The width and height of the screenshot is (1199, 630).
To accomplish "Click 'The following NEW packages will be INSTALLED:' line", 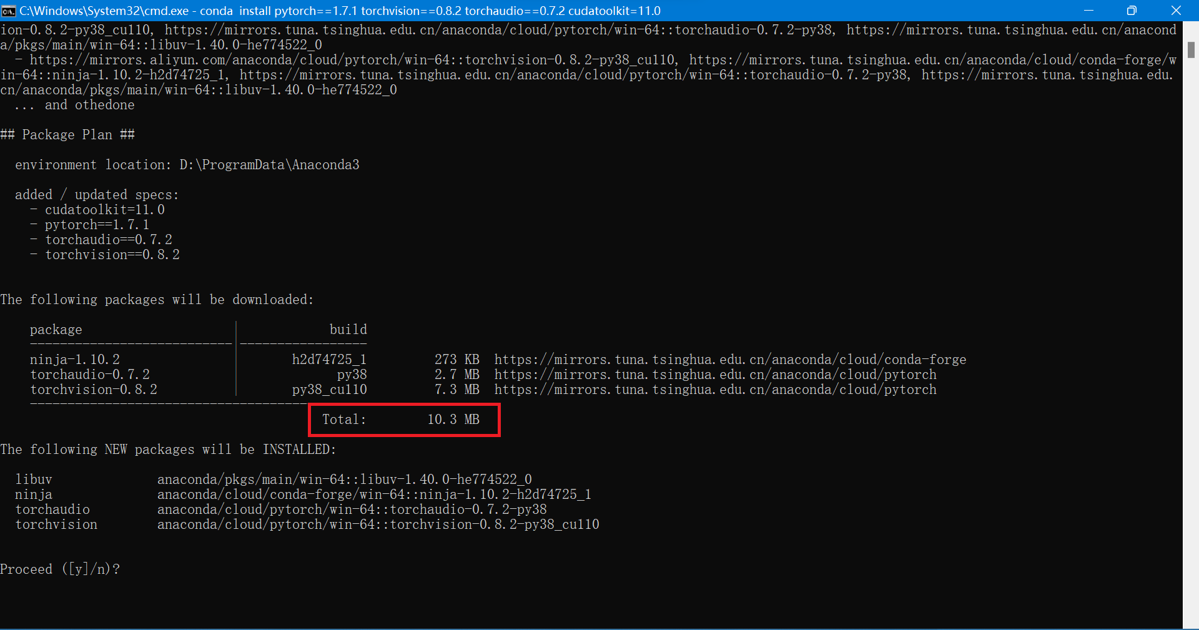I will tap(168, 450).
